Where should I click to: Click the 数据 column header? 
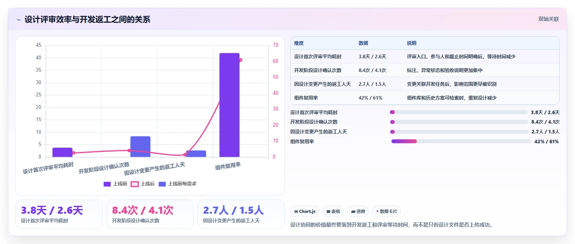point(363,43)
